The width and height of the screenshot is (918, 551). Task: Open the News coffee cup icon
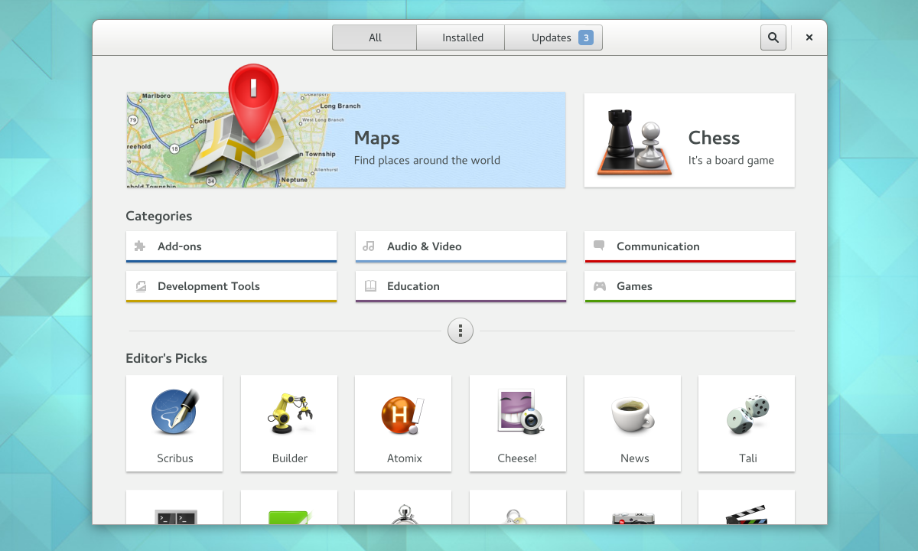point(633,414)
